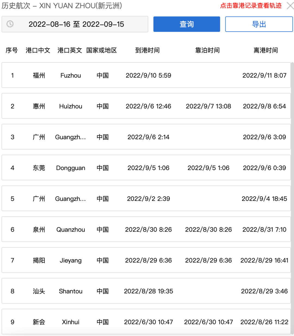Click departure time 2022/8/26 11:22

point(264,322)
